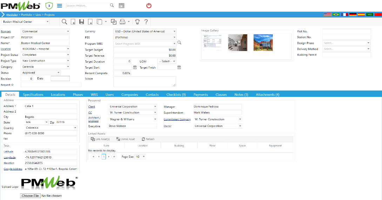The width and height of the screenshot is (382, 200).
Task: Open the Page Size dropdown showing 10
Action: click(140, 157)
